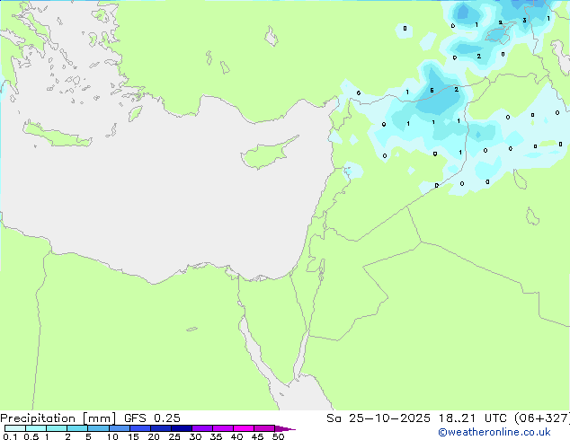Select the 2–5 mm legend swatch

(77, 428)
